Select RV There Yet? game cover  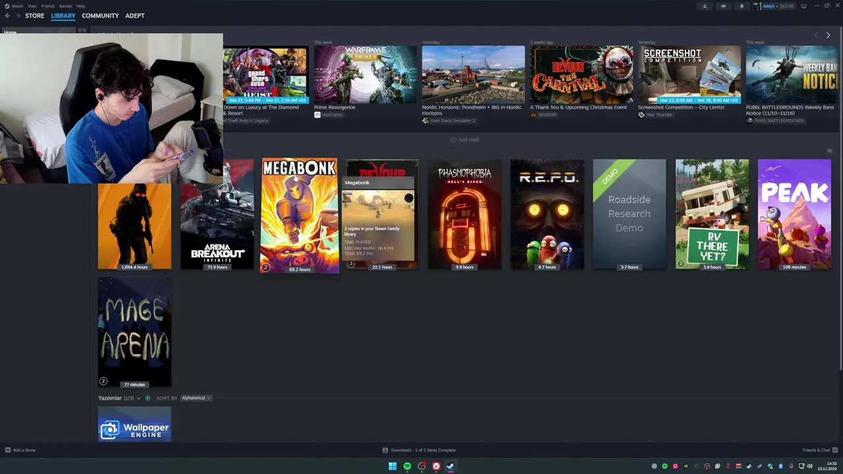pyautogui.click(x=712, y=214)
